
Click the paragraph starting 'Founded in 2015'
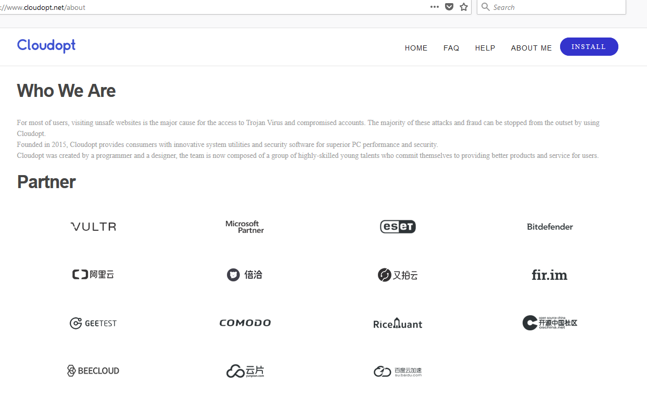point(227,144)
